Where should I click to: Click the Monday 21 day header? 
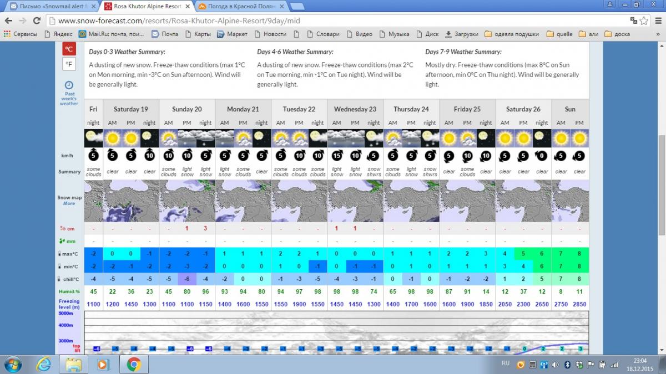[x=243, y=109]
